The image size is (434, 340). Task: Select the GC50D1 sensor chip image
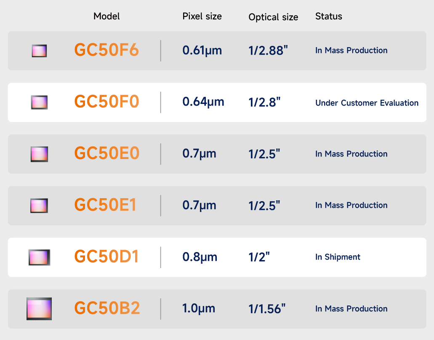39,257
